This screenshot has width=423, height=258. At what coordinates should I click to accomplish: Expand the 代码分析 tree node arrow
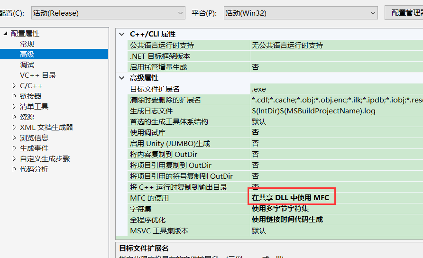(x=14, y=169)
